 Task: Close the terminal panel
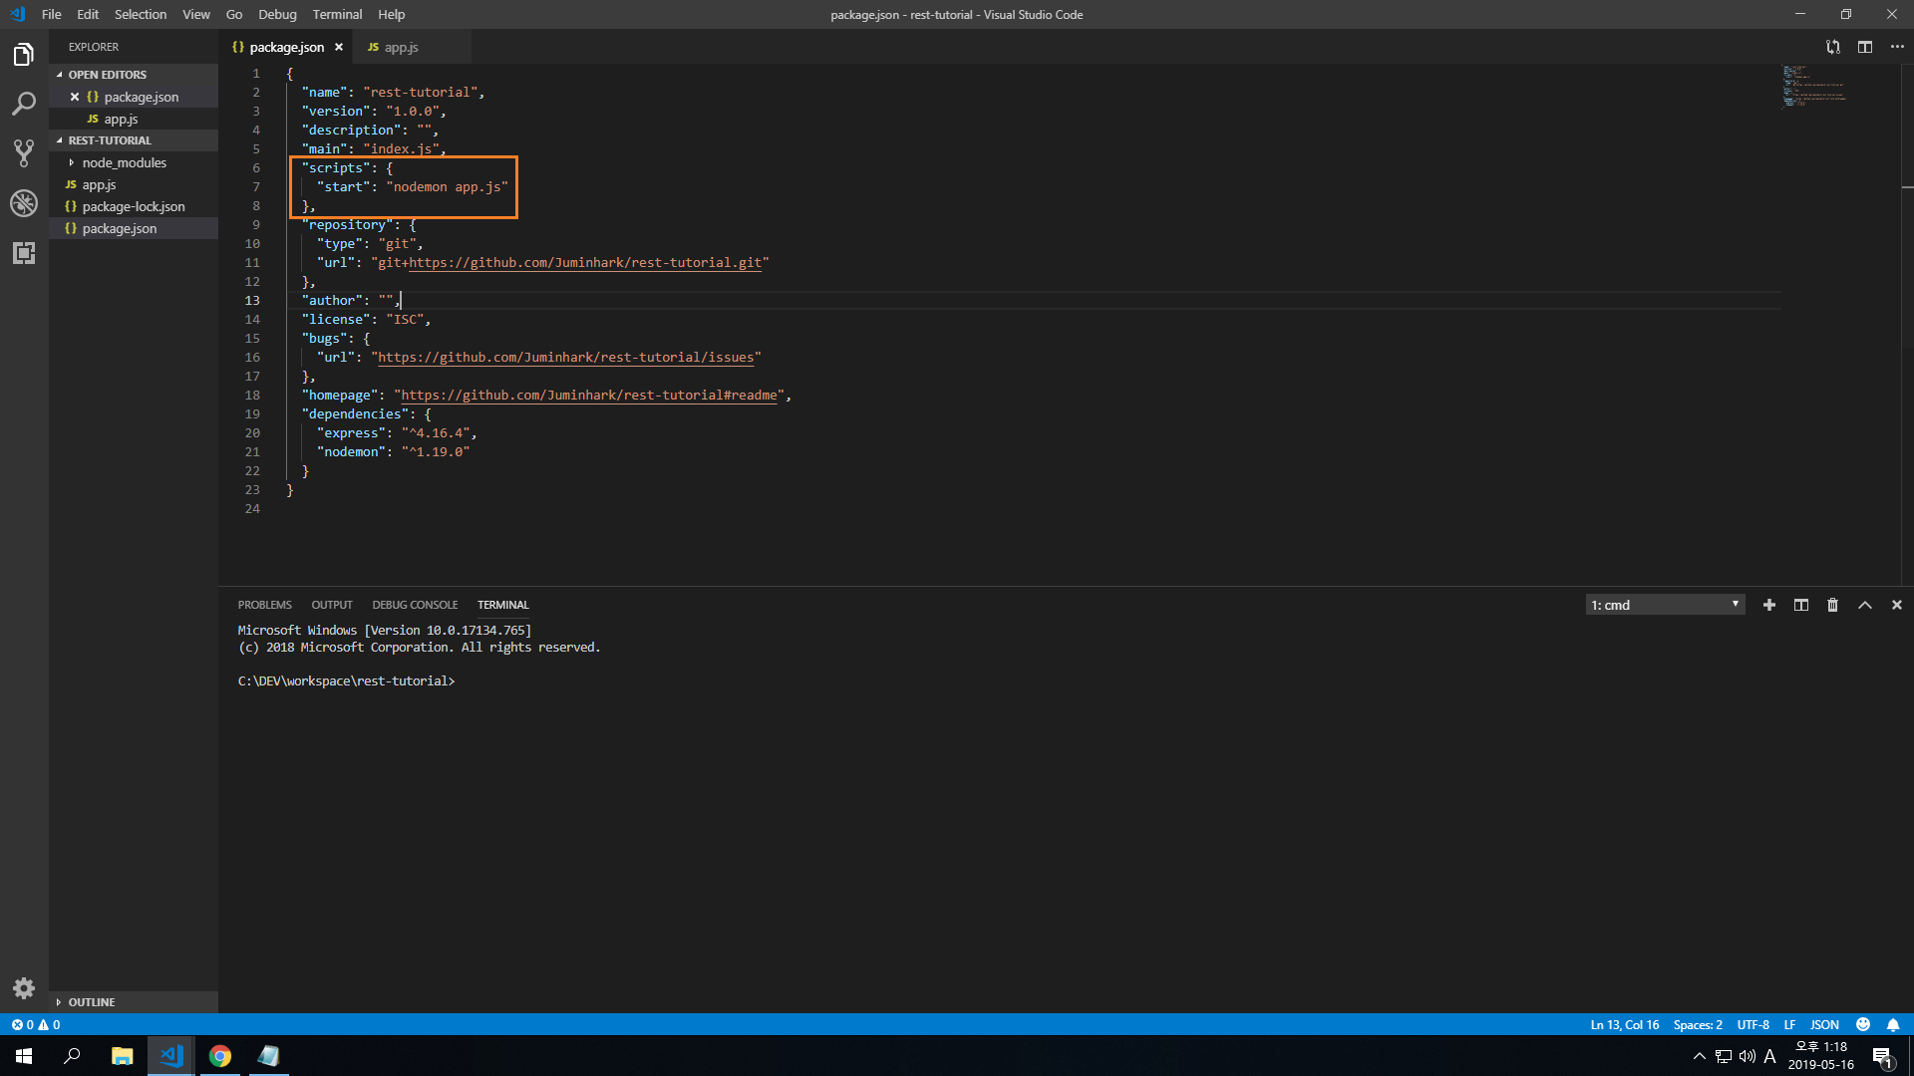[1897, 605]
